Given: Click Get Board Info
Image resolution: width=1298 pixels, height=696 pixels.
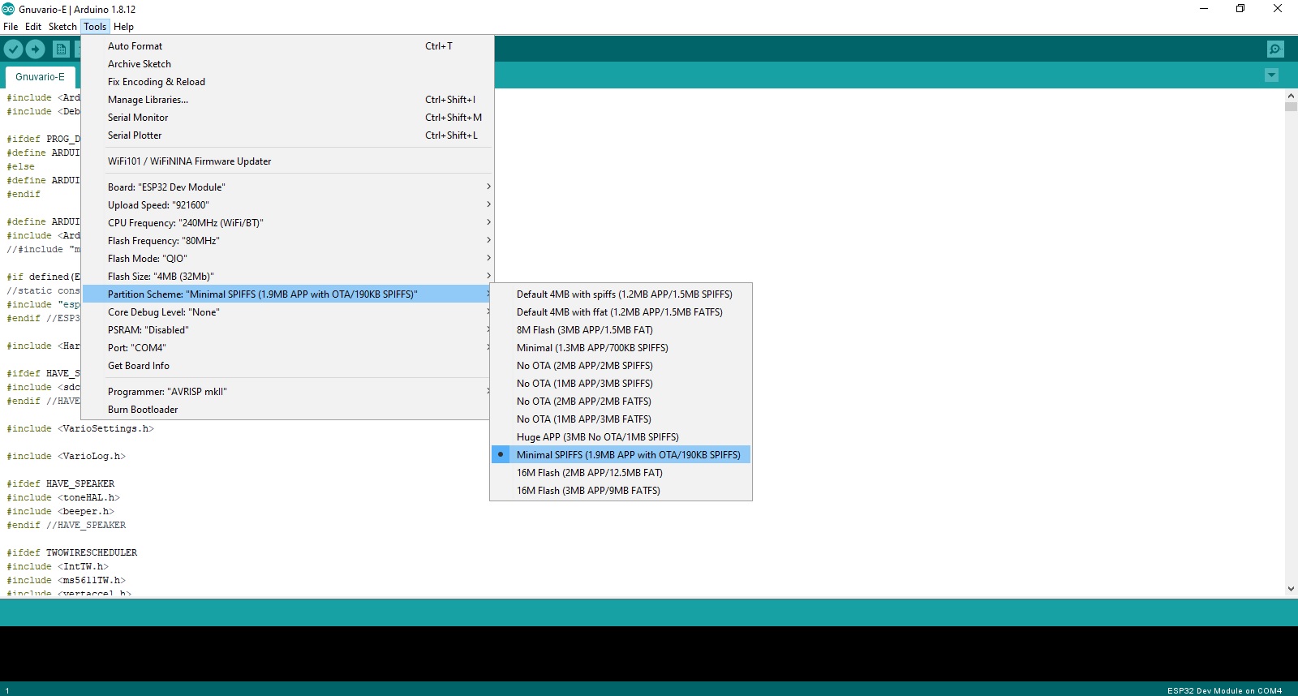Looking at the screenshot, I should pos(288,366).
